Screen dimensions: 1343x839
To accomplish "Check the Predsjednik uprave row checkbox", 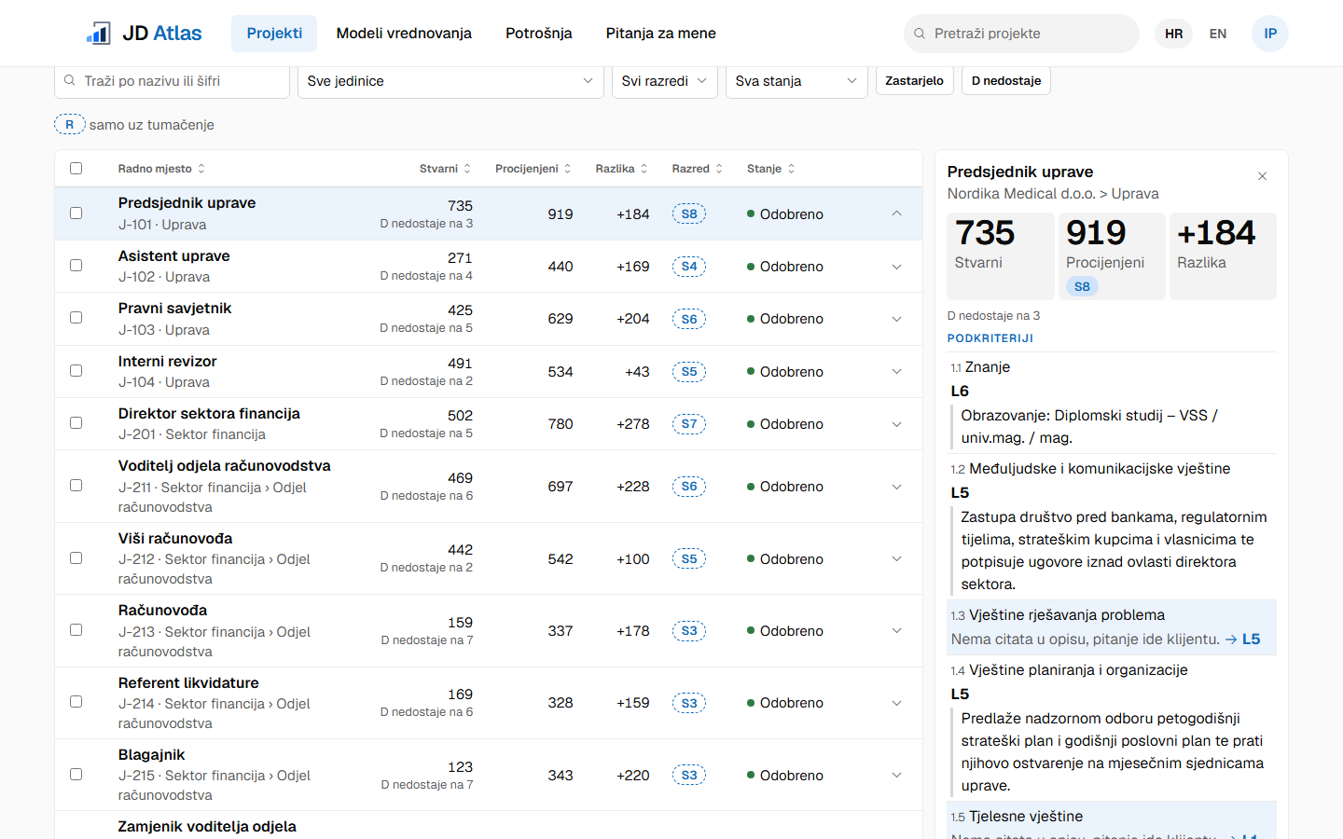I will pos(76,213).
